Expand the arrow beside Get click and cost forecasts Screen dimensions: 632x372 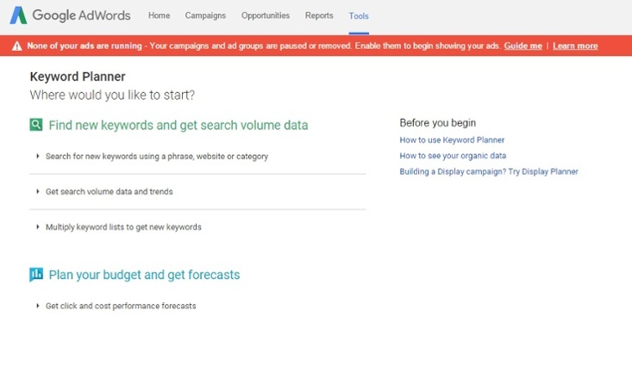pyautogui.click(x=37, y=306)
